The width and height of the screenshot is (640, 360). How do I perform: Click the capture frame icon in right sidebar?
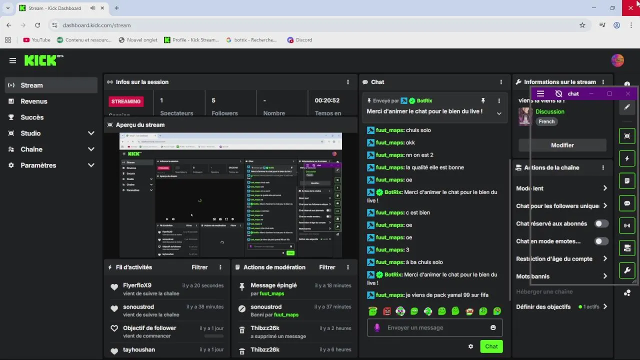point(627,136)
